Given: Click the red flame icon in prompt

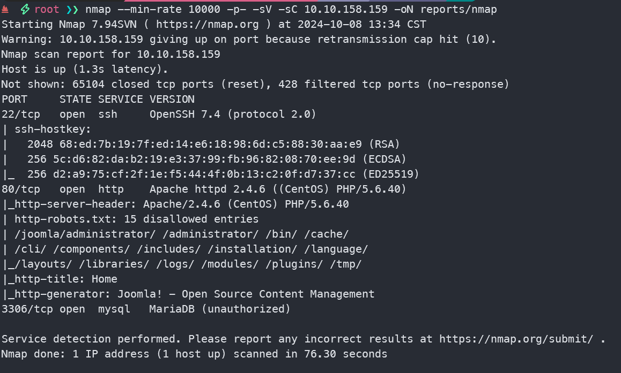Looking at the screenshot, I should 5,10.
